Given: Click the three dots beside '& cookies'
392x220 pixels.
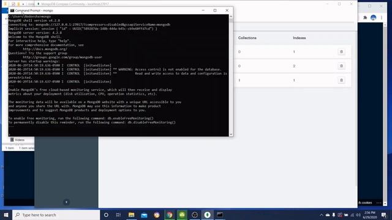Looking at the screenshot, I should pyautogui.click(x=379, y=203).
